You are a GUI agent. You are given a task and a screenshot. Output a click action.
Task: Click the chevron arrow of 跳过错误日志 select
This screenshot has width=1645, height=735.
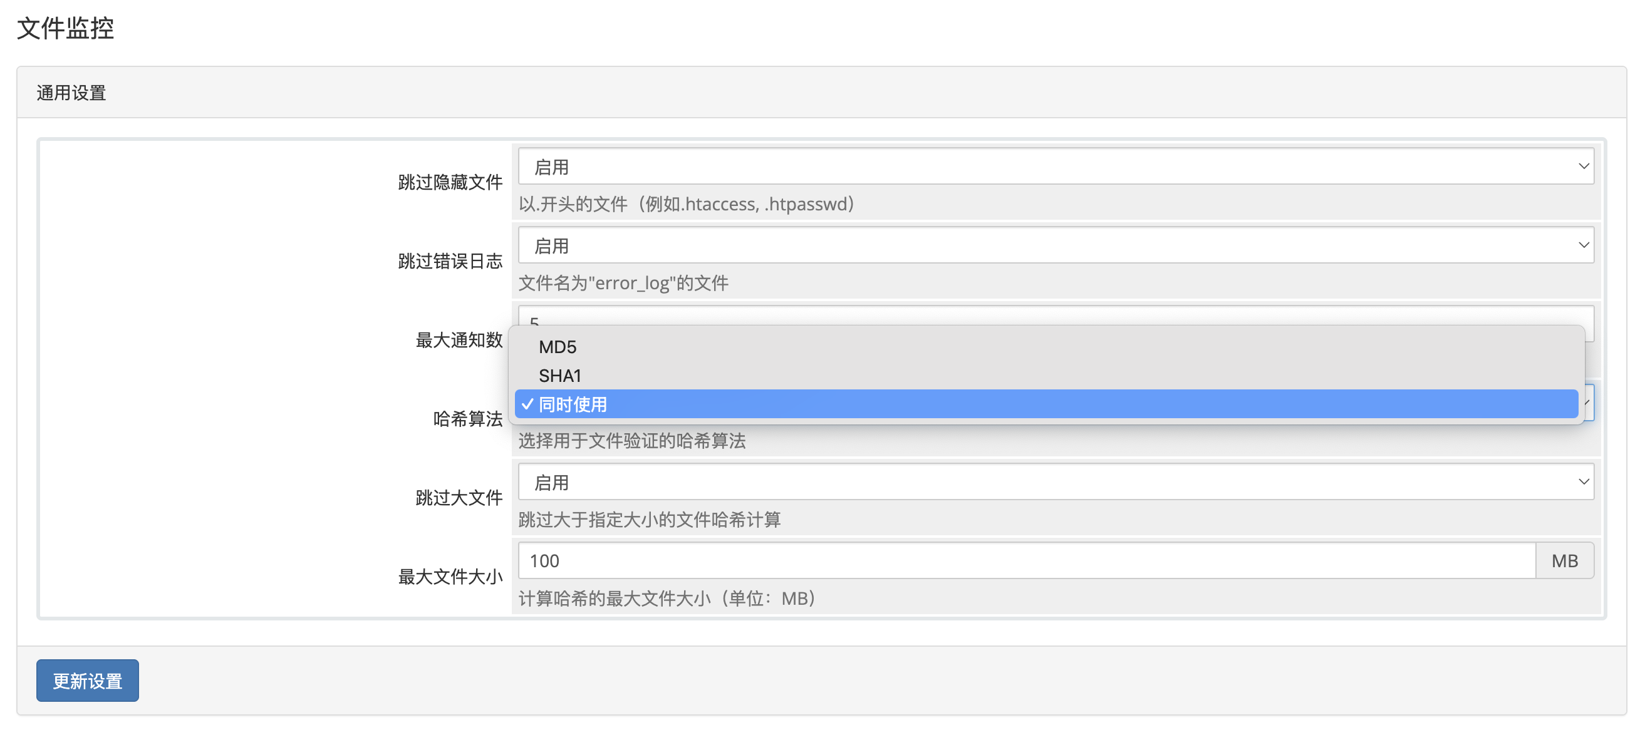click(1583, 245)
